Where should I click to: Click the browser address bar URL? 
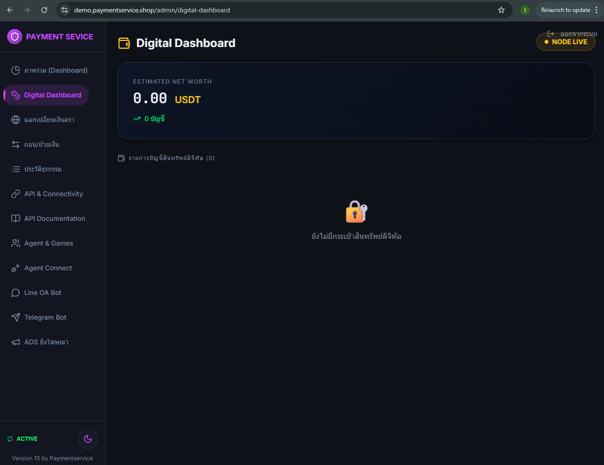point(152,10)
